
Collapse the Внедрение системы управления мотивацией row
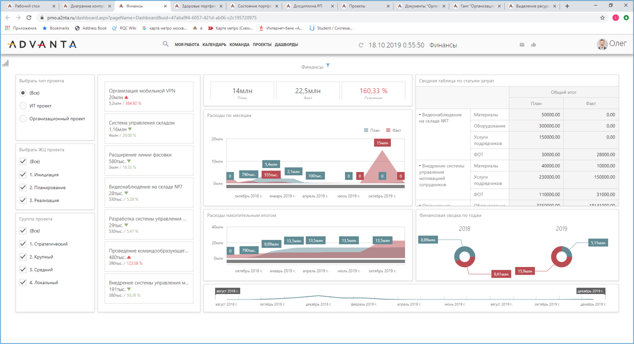pyautogui.click(x=420, y=166)
